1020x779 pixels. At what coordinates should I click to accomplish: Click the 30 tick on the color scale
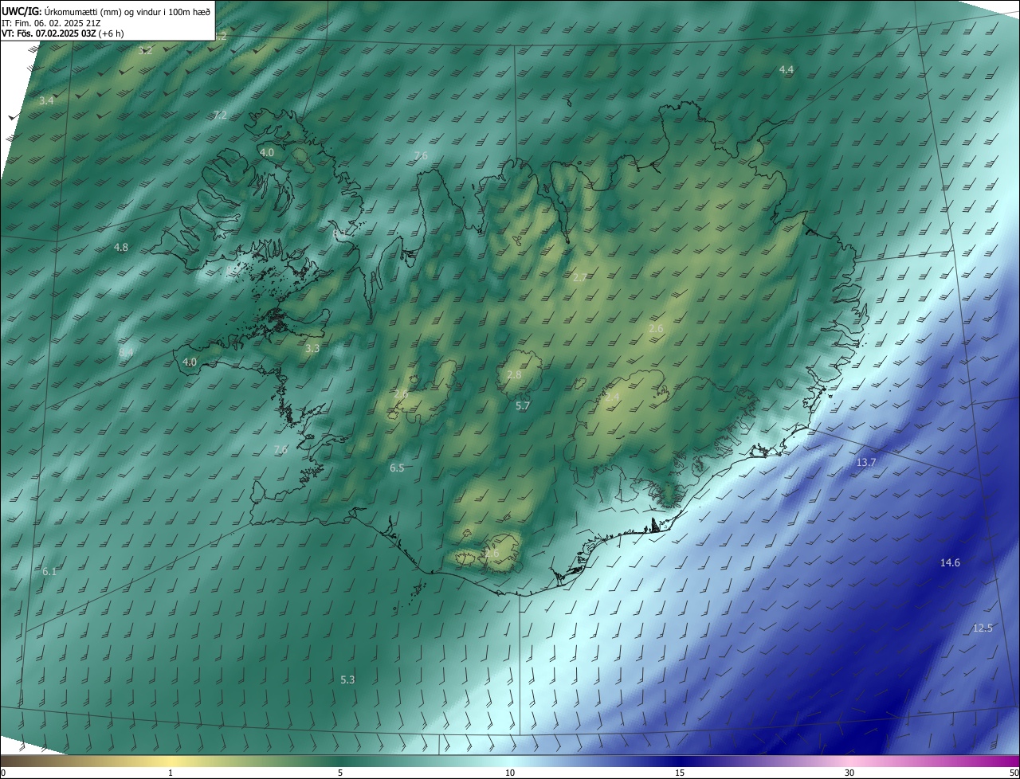(849, 773)
